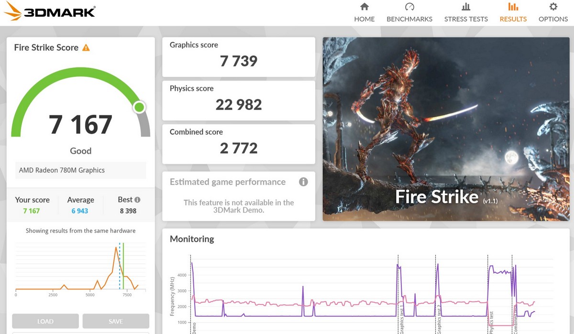The height and width of the screenshot is (334, 574).
Task: Click the Graphics test 1 marker in graph
Action: 401,319
